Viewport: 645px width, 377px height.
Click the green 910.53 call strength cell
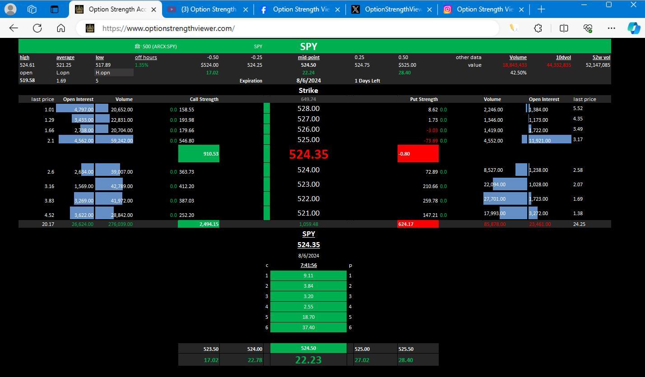[199, 154]
